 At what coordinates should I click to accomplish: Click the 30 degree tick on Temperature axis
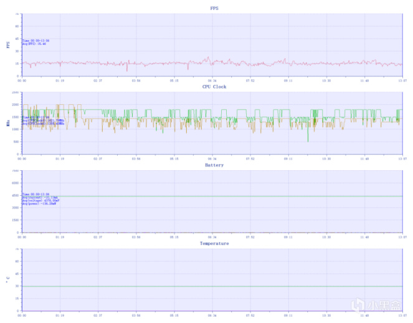[17, 286]
